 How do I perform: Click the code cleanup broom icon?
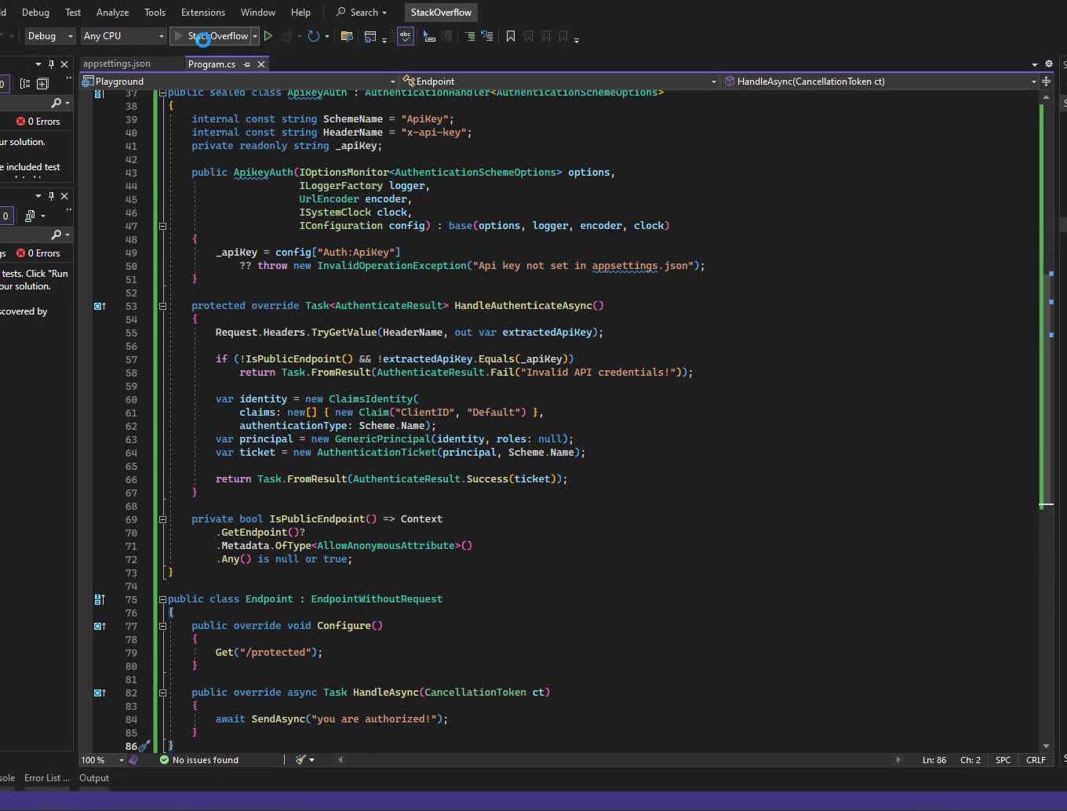point(300,759)
